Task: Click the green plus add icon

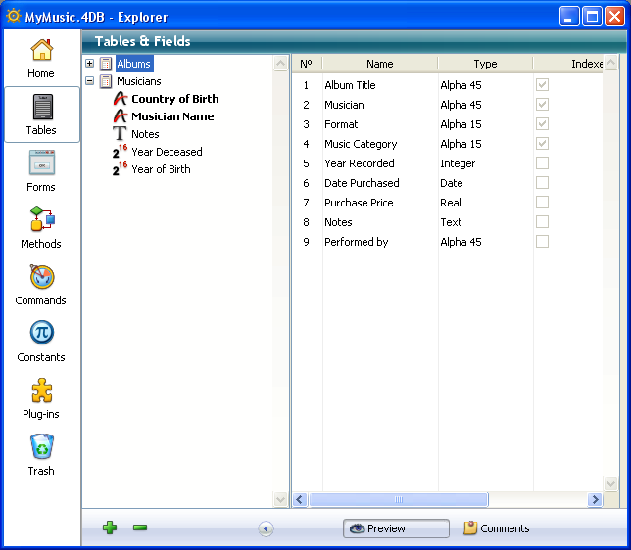Action: (x=110, y=528)
